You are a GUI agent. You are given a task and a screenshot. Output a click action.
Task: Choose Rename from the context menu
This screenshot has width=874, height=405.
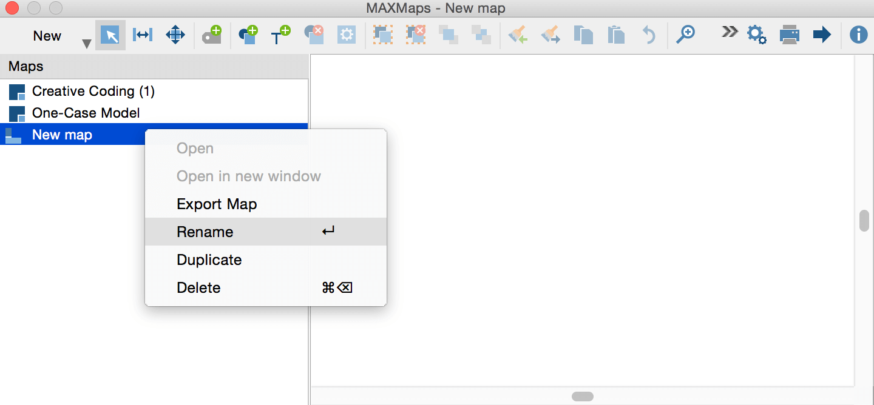click(266, 232)
